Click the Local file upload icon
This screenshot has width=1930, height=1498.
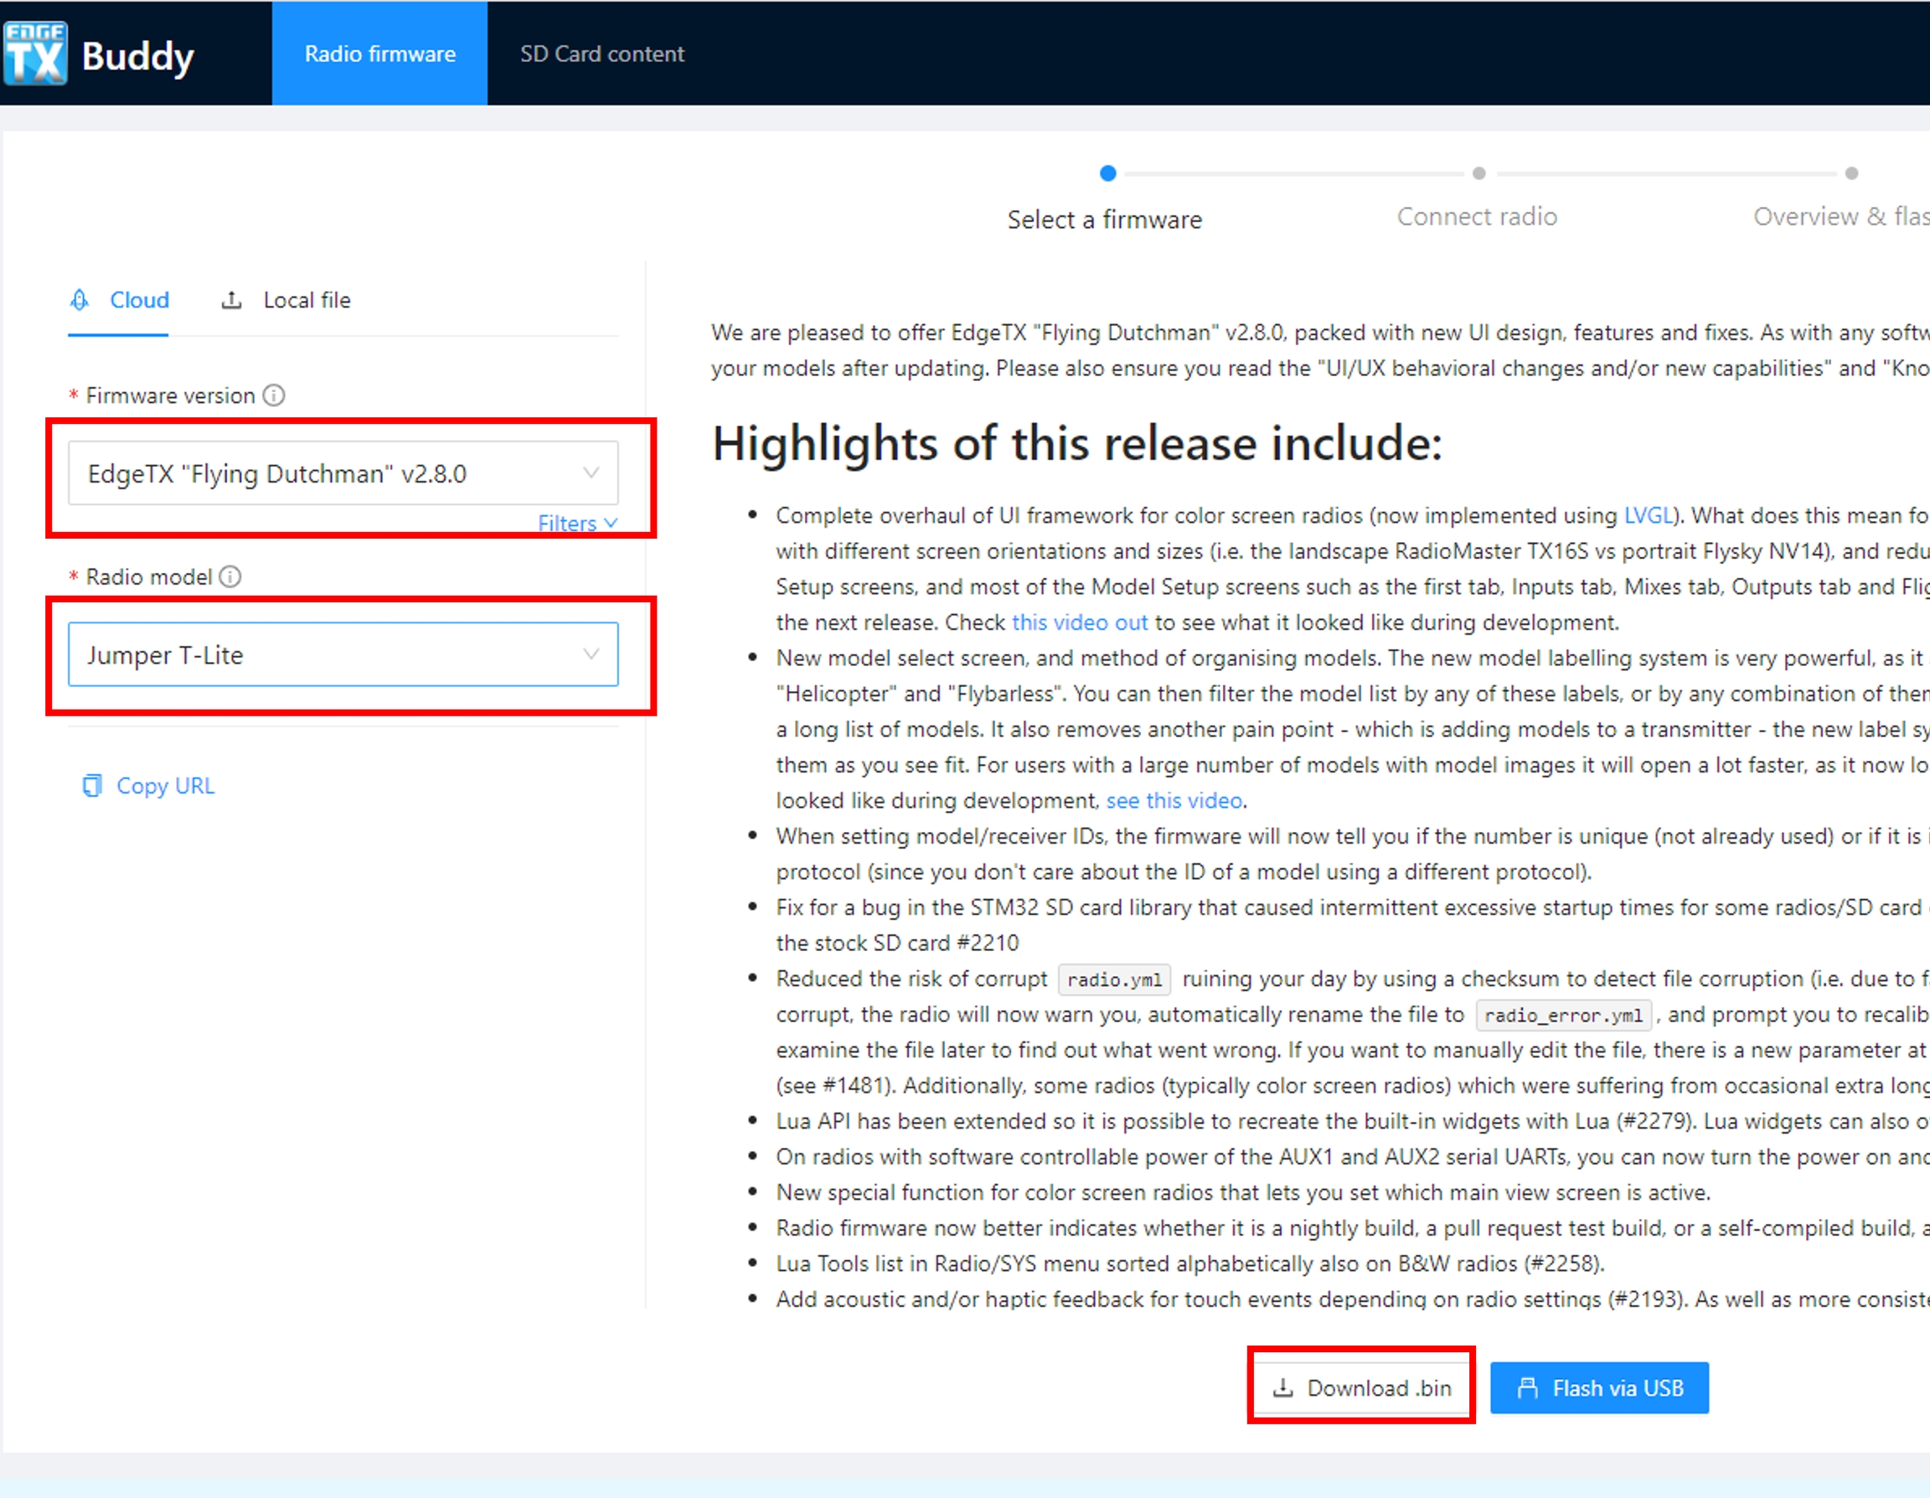pyautogui.click(x=231, y=301)
